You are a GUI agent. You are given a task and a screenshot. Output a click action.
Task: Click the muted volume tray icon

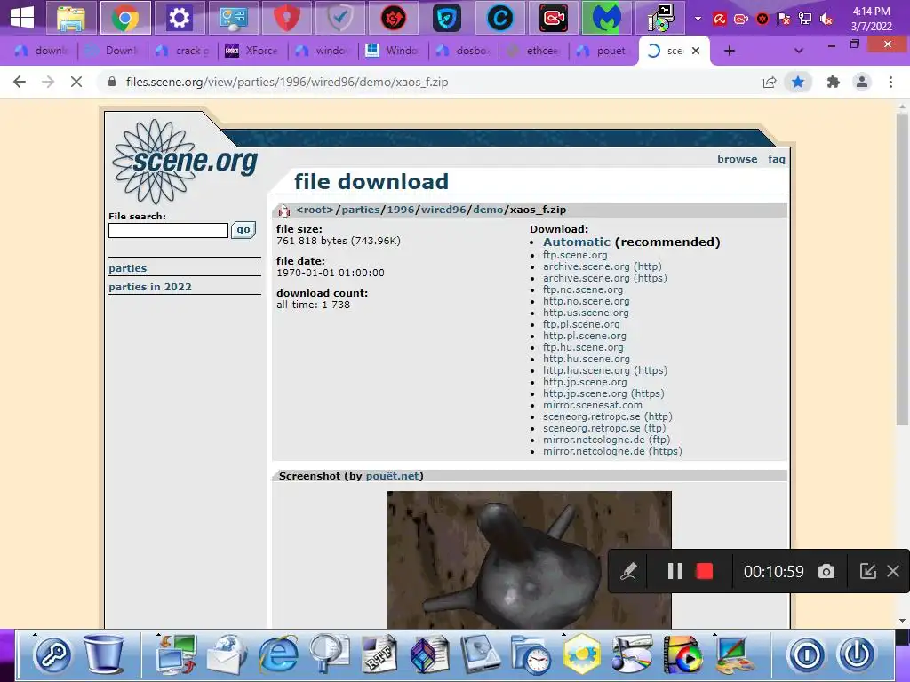click(x=826, y=20)
